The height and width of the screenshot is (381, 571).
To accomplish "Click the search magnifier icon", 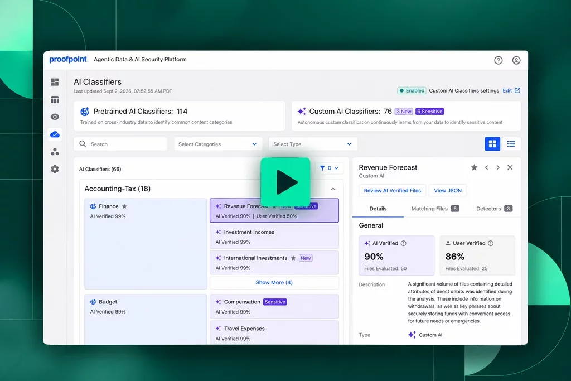I will [83, 144].
